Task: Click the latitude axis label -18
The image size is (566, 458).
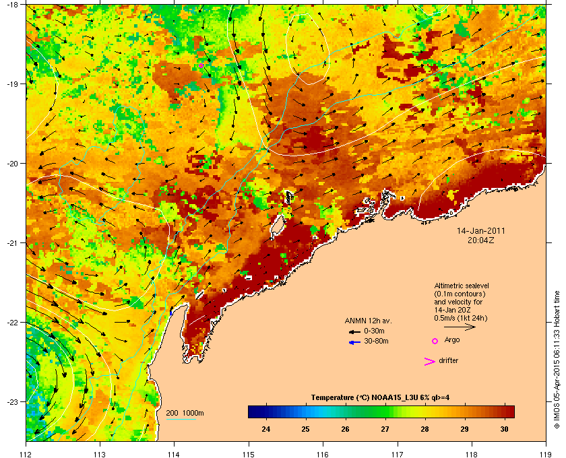Action: pyautogui.click(x=12, y=5)
